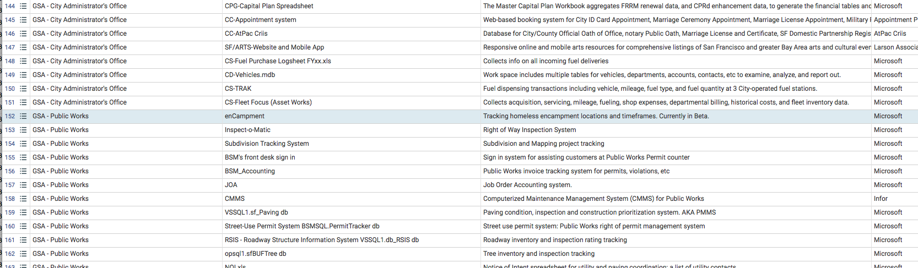This screenshot has width=918, height=268.
Task: Click the list icon beside row 155
Action: (x=23, y=157)
